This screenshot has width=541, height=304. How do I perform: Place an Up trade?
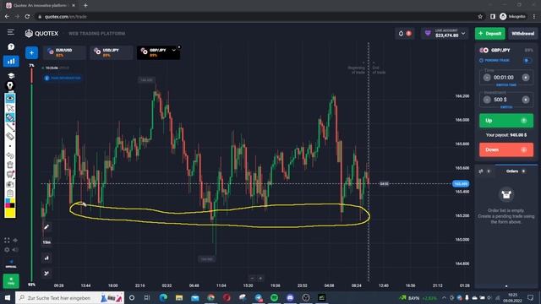click(506, 121)
